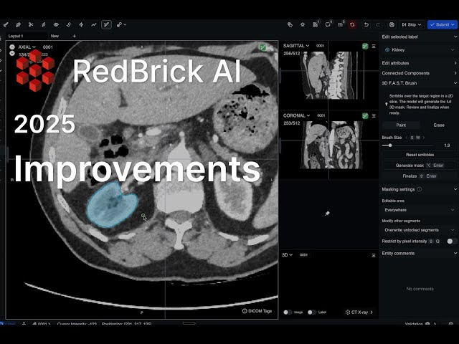Open the SAGITTAL view dropdown
This screenshot has height=344, width=459.
296,46
